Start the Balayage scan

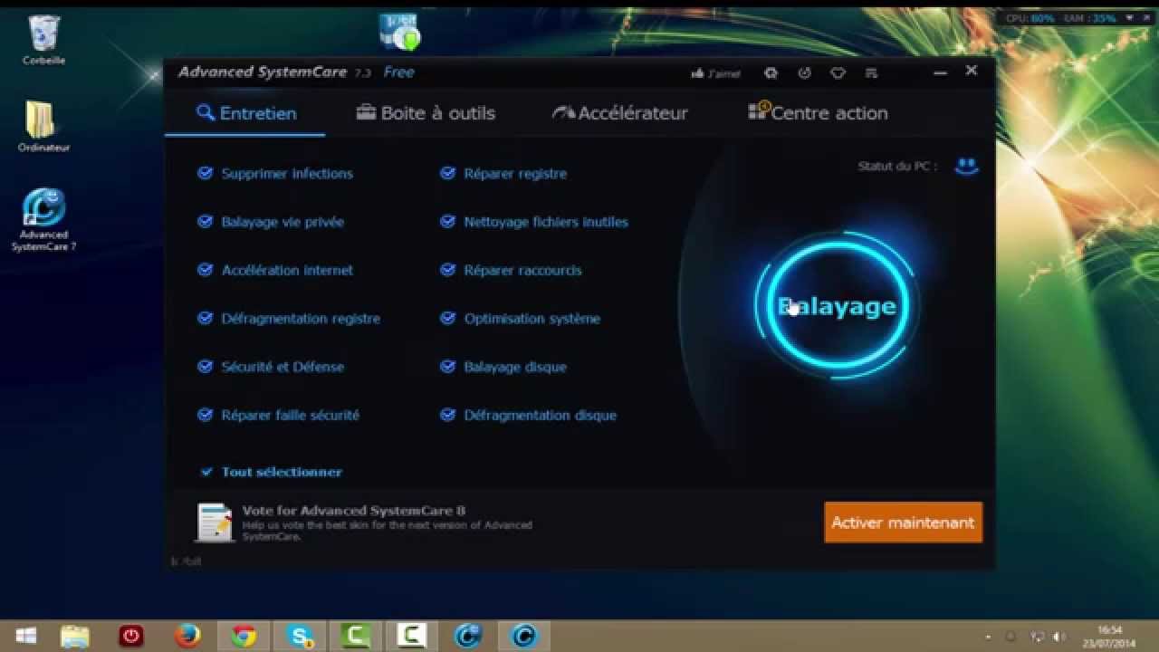837,306
